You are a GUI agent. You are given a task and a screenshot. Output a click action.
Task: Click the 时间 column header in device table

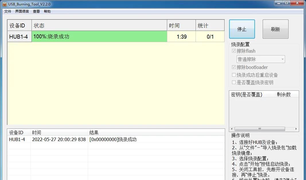(x=182, y=25)
